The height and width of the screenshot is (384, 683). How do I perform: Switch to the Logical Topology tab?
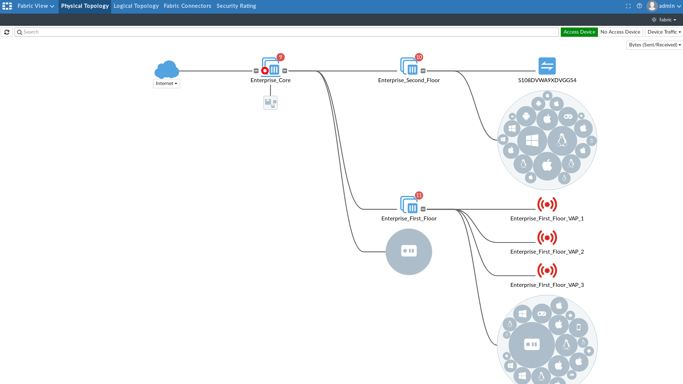(x=136, y=6)
